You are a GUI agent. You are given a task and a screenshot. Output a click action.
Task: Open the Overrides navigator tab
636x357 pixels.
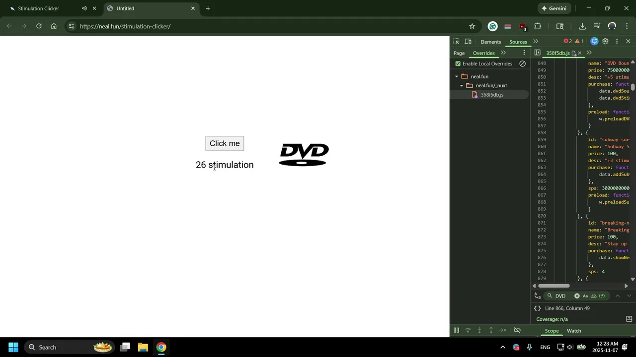(483, 53)
